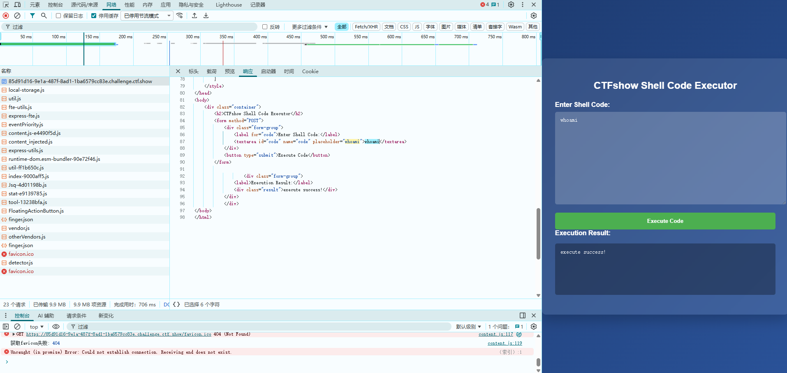The width and height of the screenshot is (787, 373).
Task: Select the first failed favicon.ico request
Action: [x=85, y=254]
